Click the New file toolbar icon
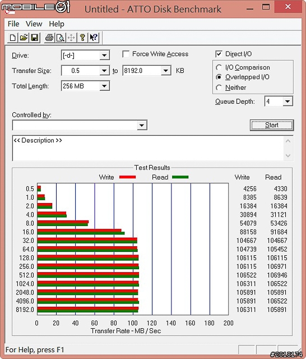The height and width of the screenshot is (359, 306). (x=12, y=38)
